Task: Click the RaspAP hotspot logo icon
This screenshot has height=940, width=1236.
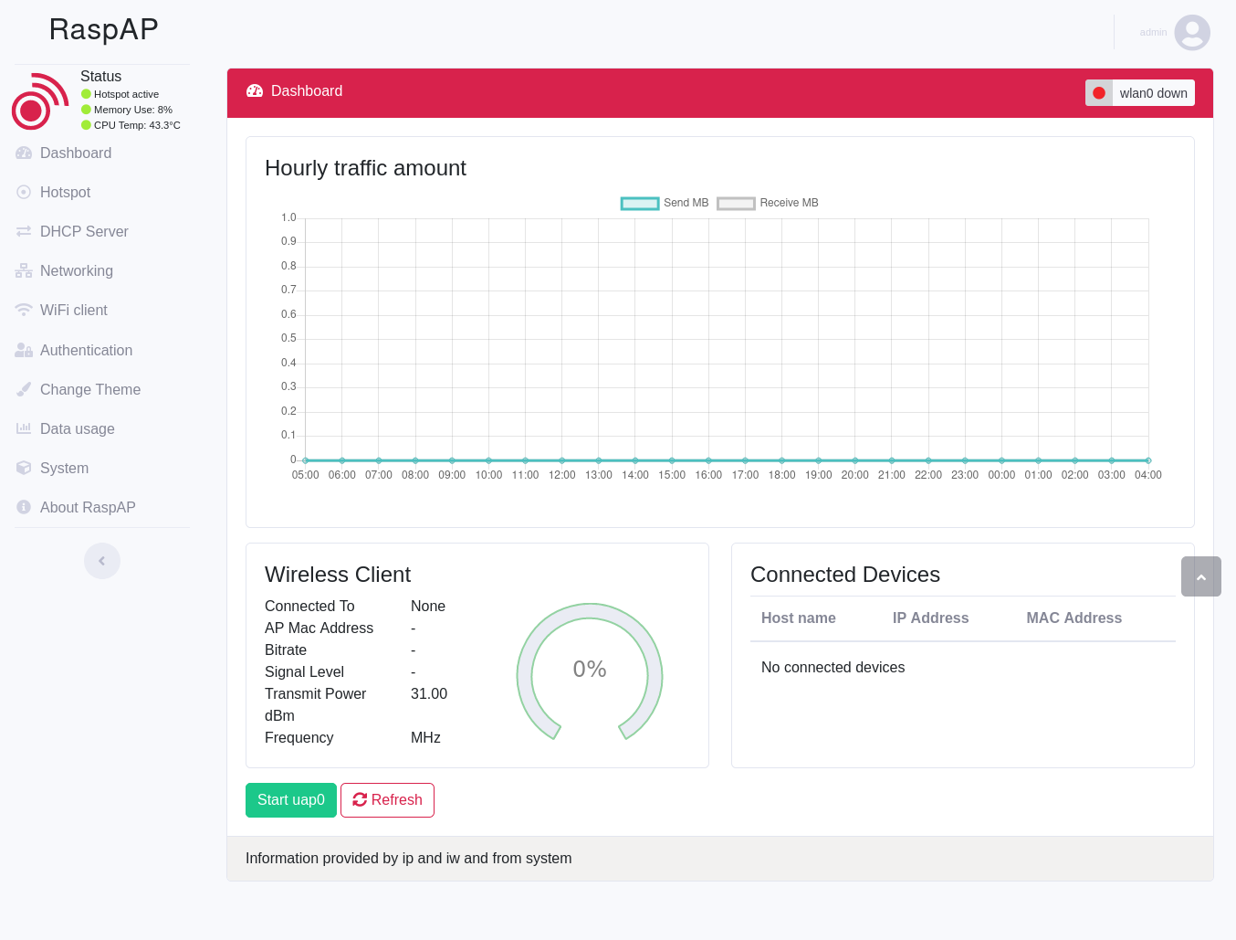Action: point(40,101)
